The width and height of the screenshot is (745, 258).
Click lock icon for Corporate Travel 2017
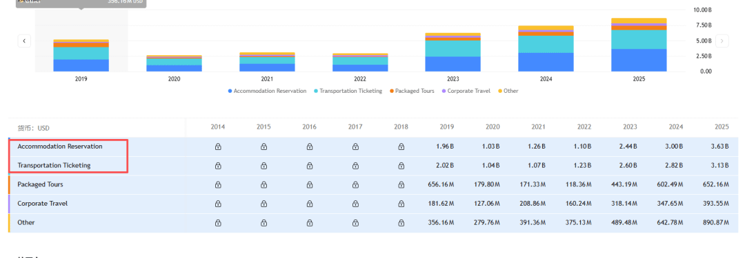[355, 204]
